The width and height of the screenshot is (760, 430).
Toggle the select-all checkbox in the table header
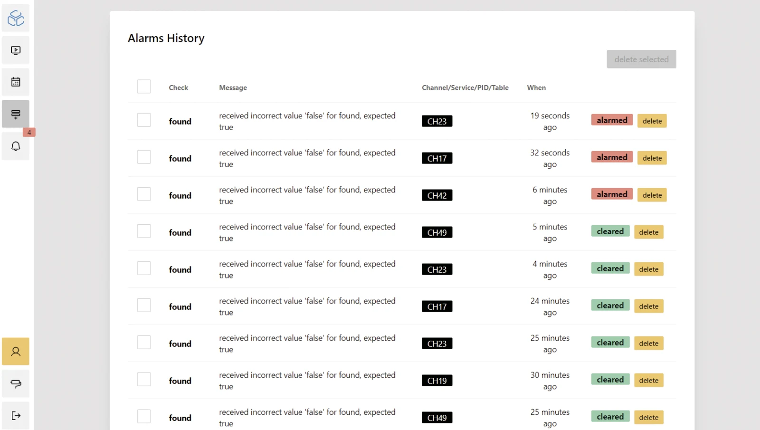point(144,86)
